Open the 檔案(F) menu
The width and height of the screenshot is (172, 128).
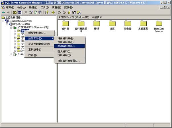[10, 7]
